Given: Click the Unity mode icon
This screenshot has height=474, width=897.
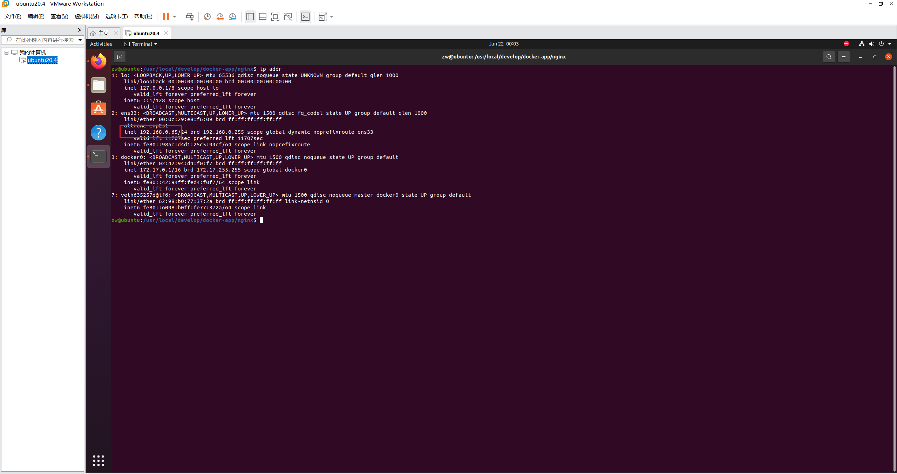Looking at the screenshot, I should click(288, 16).
